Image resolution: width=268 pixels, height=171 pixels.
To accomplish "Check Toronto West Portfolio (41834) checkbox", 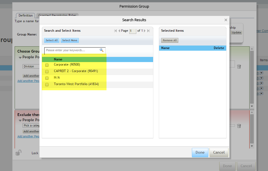I will click(47, 85).
